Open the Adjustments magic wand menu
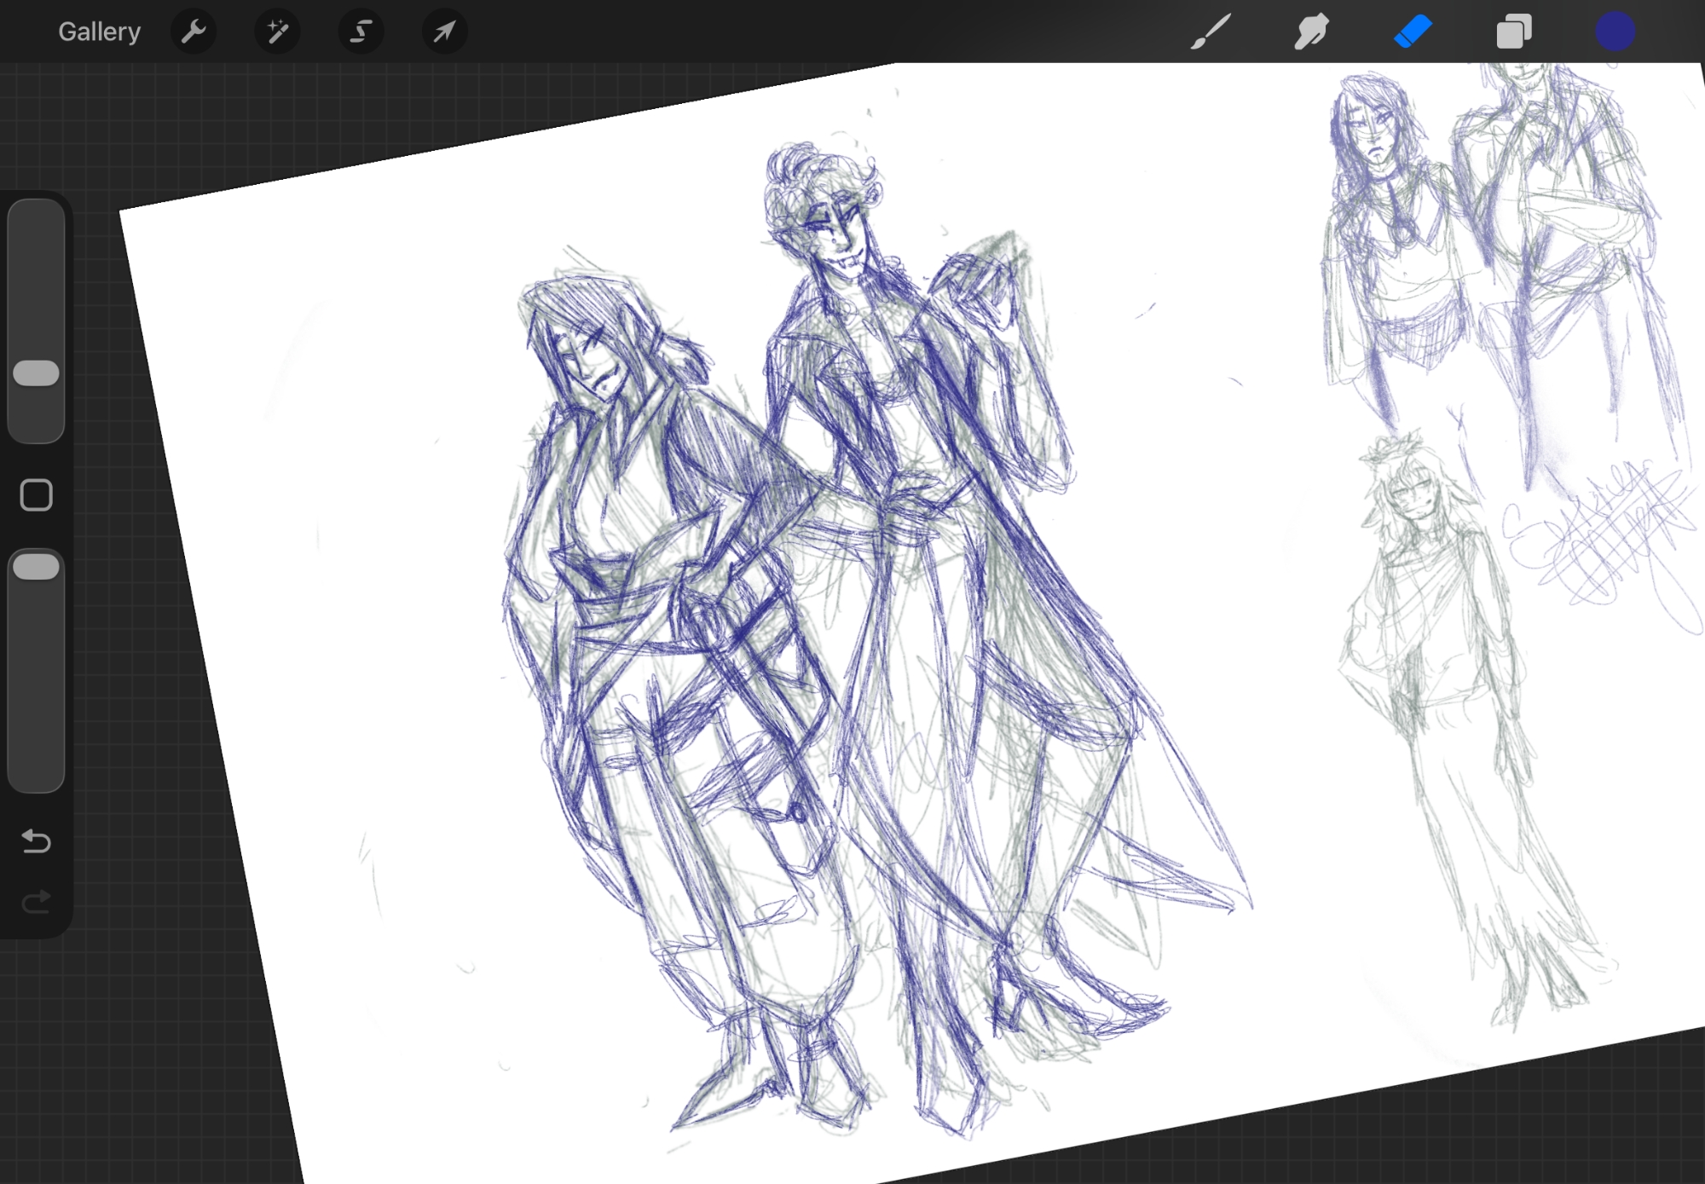Screen dimensions: 1705x1184 coord(277,32)
